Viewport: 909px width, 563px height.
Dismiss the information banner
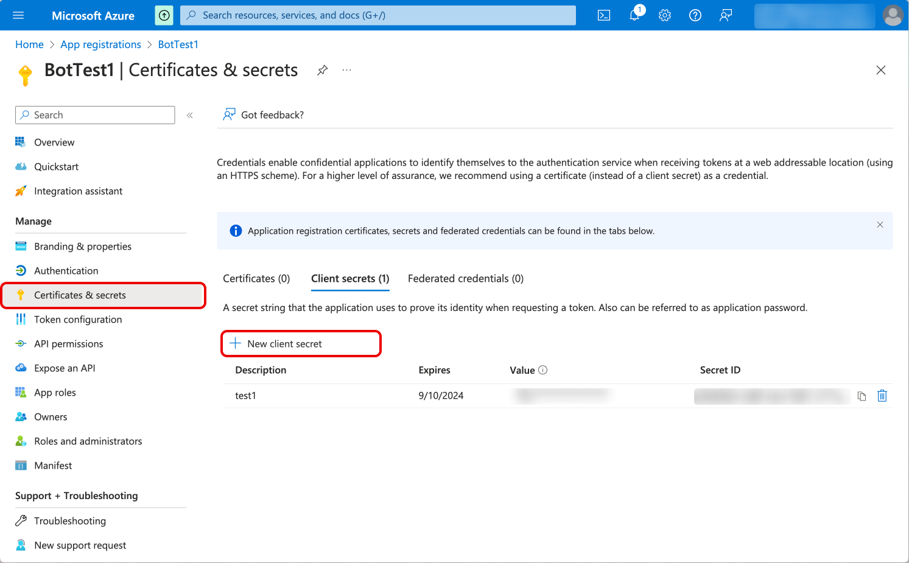click(880, 225)
